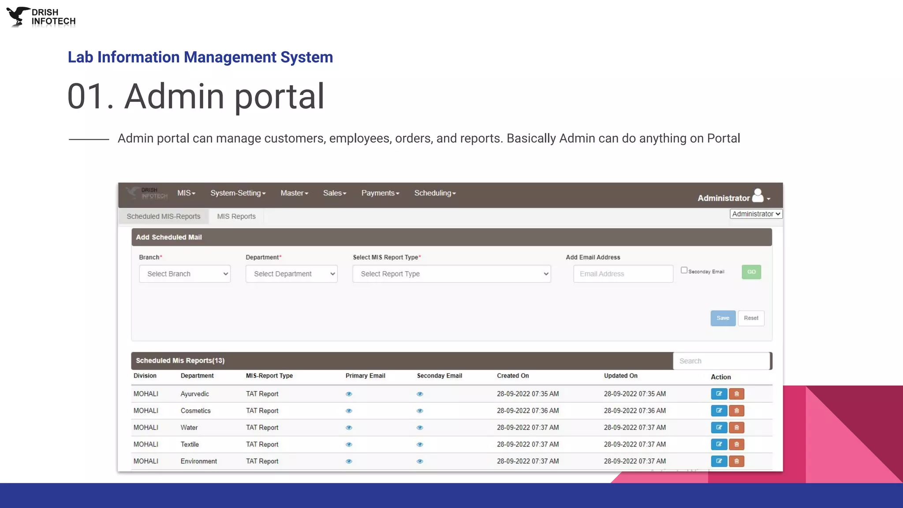Click the Textile department cell

coord(190,444)
